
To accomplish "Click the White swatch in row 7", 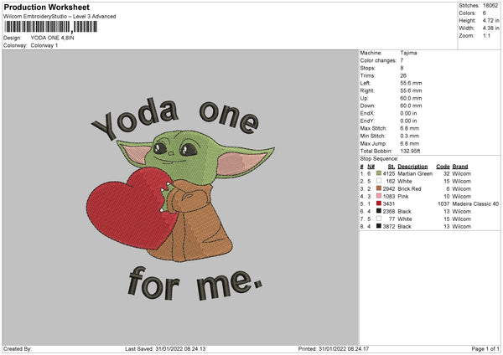I will (379, 219).
